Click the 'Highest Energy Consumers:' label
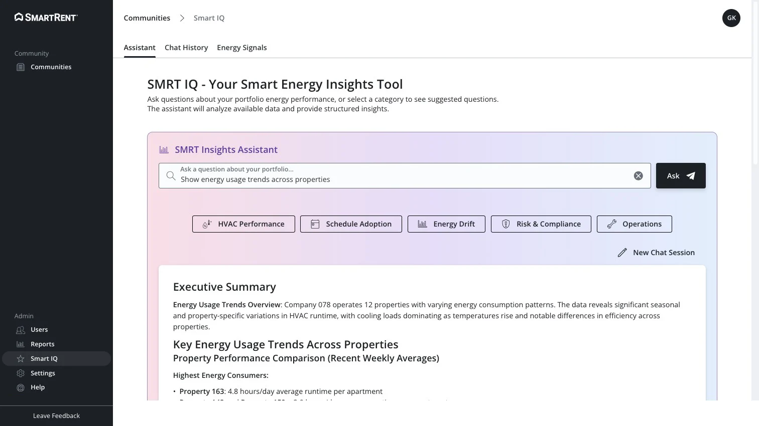The image size is (759, 426). pos(221,375)
